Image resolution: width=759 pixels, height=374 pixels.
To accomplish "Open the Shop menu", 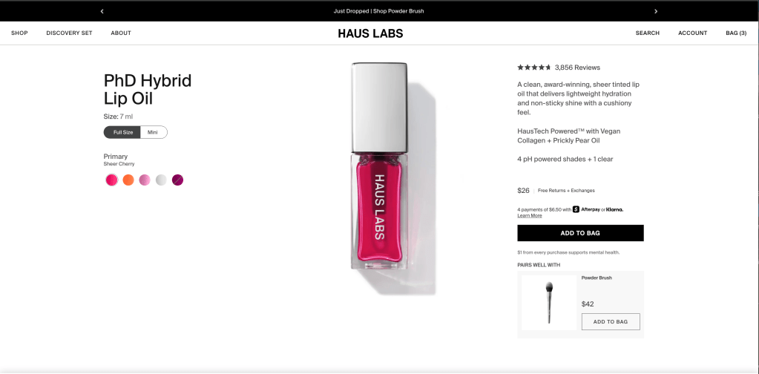I will (x=20, y=33).
